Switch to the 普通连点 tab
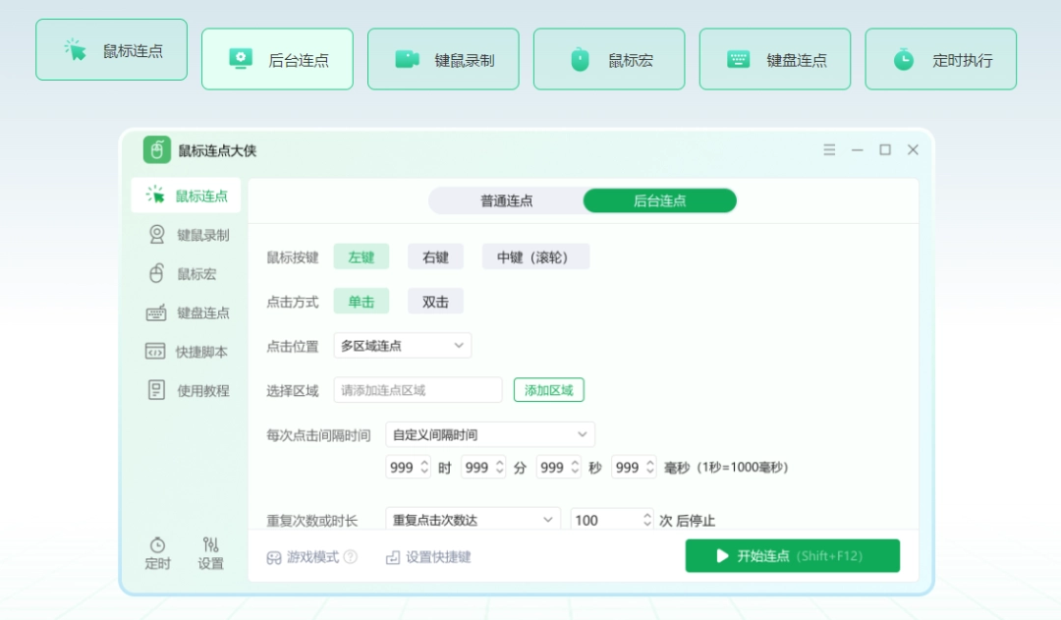The height and width of the screenshot is (620, 1061). (x=507, y=200)
